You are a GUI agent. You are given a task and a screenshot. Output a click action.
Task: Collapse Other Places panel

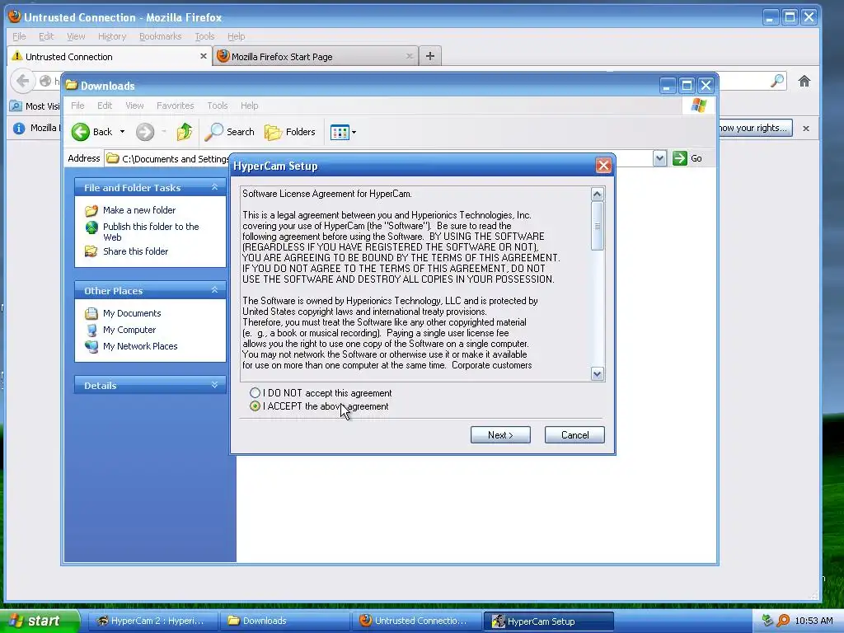(x=214, y=290)
